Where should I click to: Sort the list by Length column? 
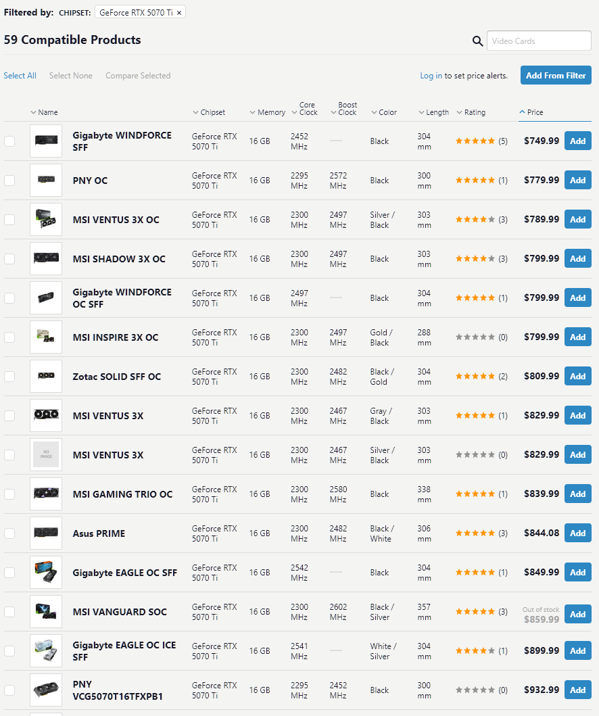(434, 112)
